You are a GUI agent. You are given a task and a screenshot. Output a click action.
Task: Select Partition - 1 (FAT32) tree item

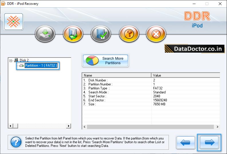41,65
